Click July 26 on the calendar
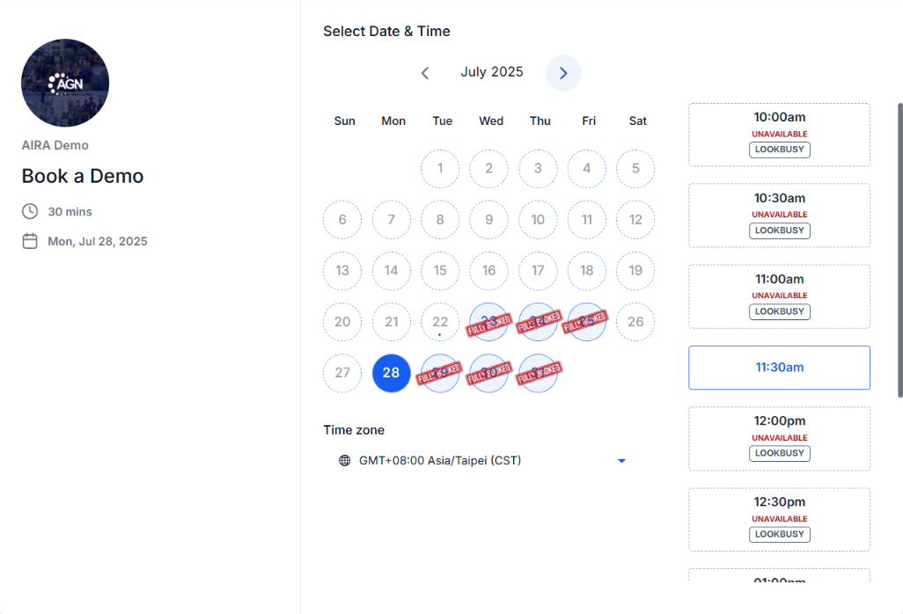This screenshot has height=614, width=903. point(635,322)
